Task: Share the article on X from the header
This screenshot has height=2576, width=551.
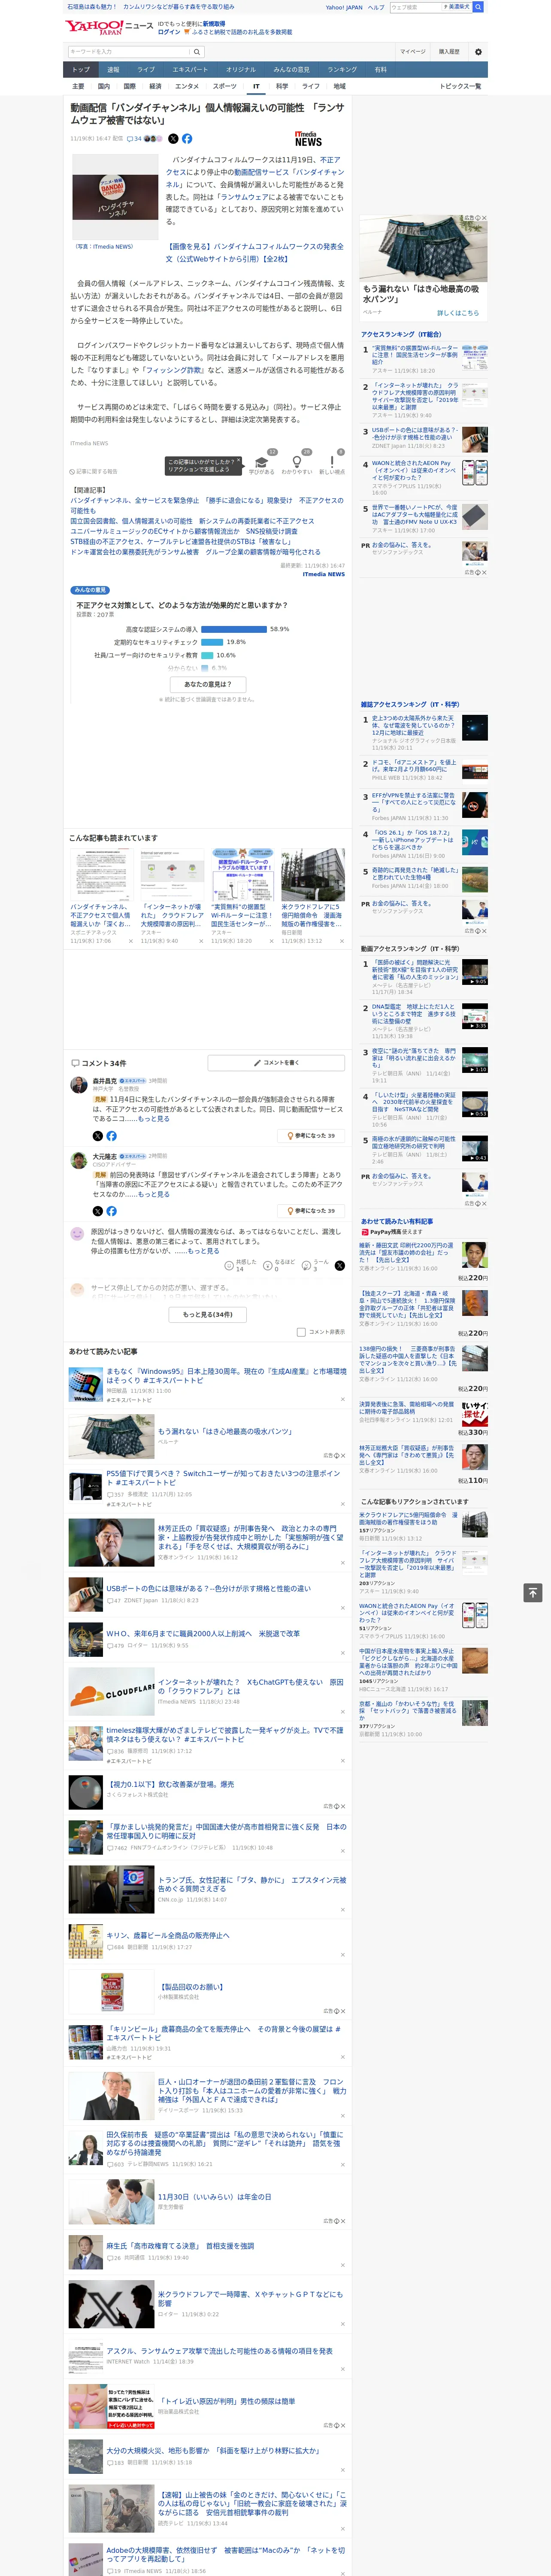Action: point(173,139)
